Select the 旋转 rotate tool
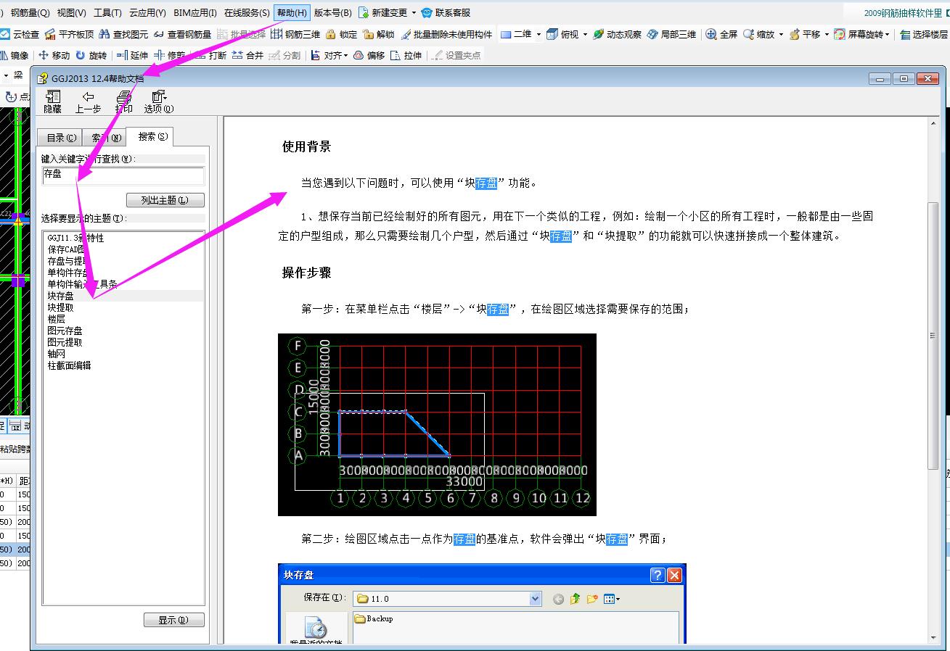Image resolution: width=950 pixels, height=651 pixels. point(91,55)
